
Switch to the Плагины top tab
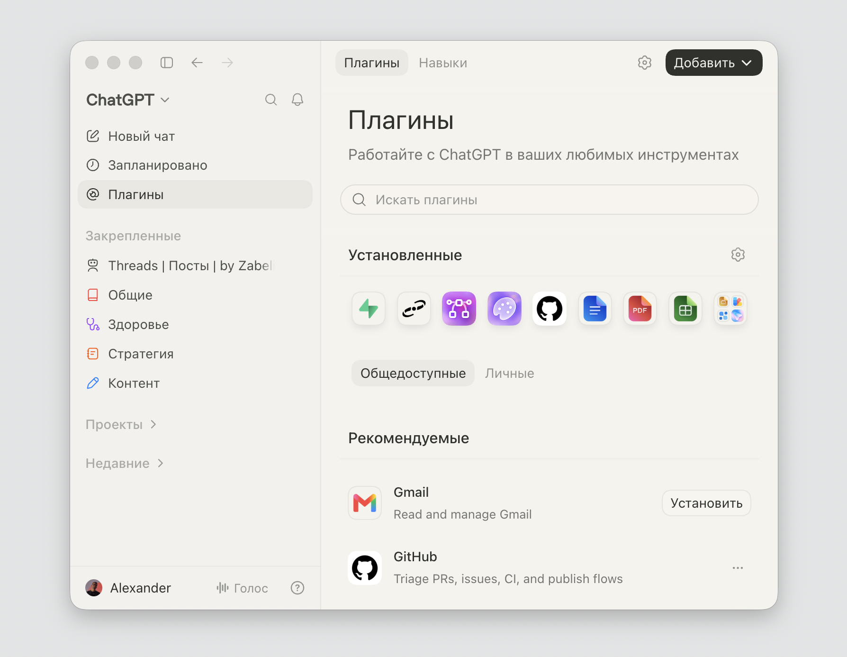pos(372,63)
